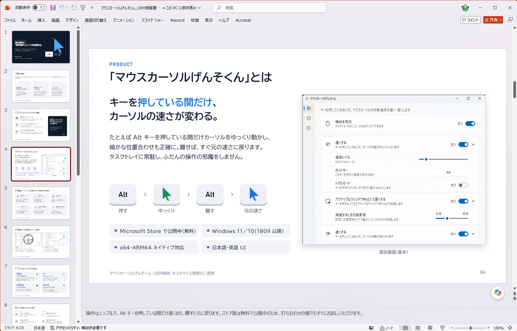Click the fit slide to window icon

coord(511,328)
